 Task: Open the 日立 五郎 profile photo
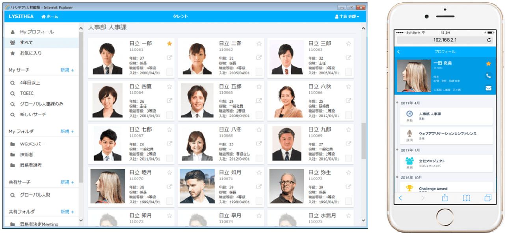click(197, 100)
